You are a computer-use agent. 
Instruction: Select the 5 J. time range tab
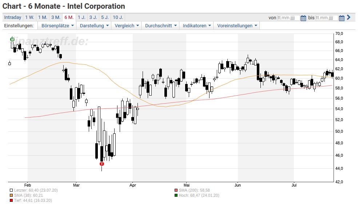tap(105, 17)
